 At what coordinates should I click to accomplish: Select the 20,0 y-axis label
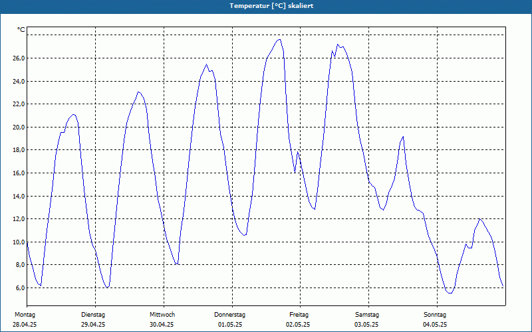pos(19,127)
